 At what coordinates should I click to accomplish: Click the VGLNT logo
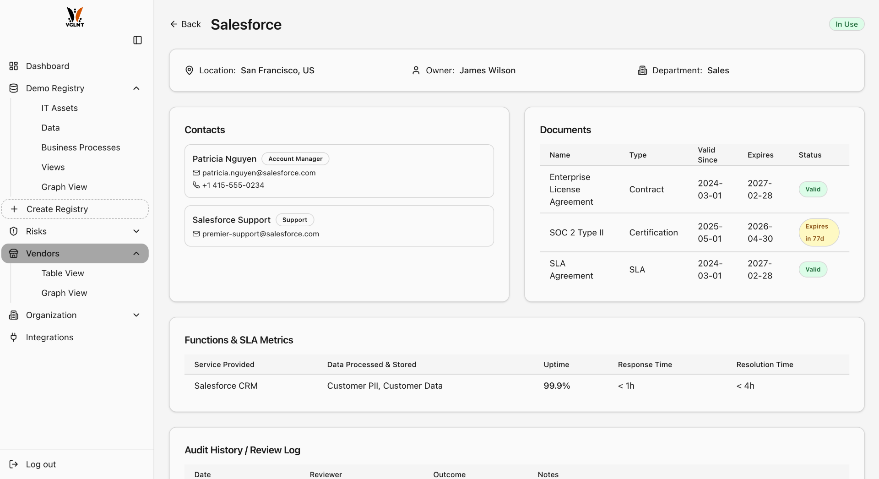74,17
